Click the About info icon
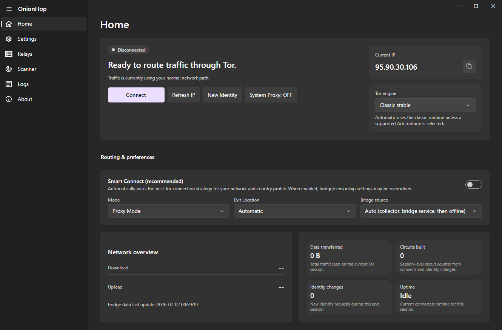Image resolution: width=502 pixels, height=330 pixels. point(9,99)
